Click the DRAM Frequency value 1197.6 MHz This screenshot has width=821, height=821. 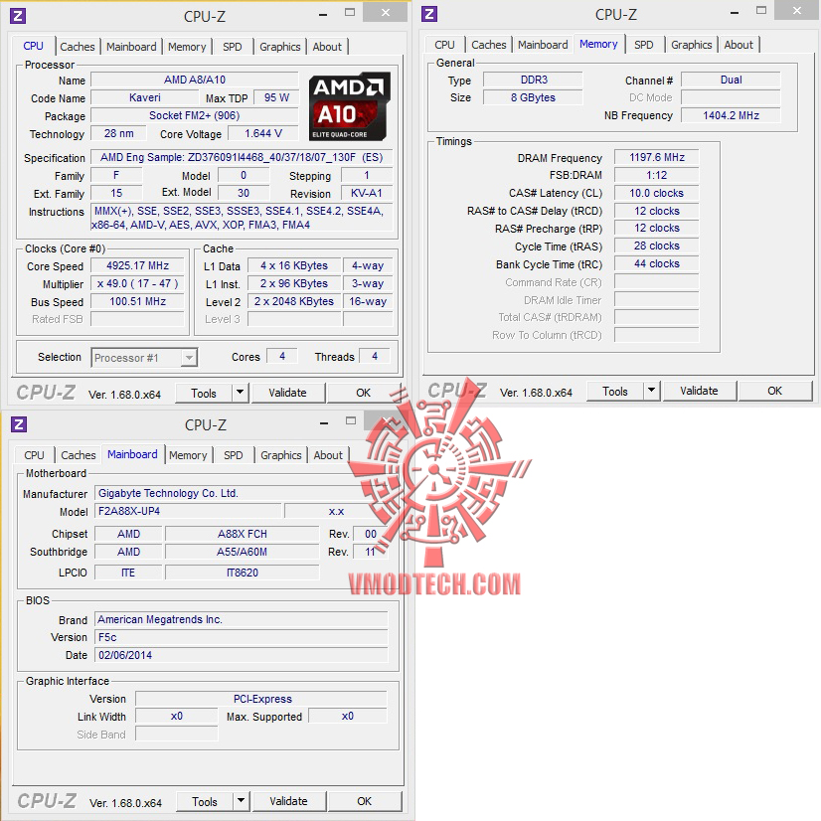(x=657, y=158)
